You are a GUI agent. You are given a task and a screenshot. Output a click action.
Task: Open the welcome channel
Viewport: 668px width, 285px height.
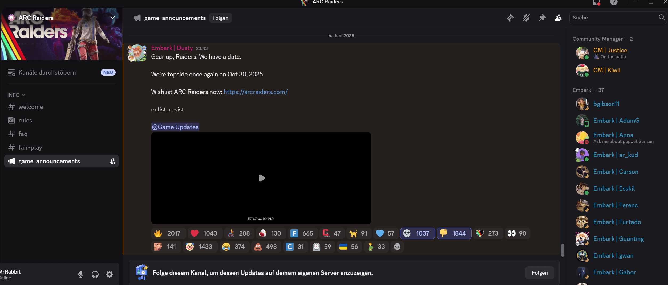[62, 107]
